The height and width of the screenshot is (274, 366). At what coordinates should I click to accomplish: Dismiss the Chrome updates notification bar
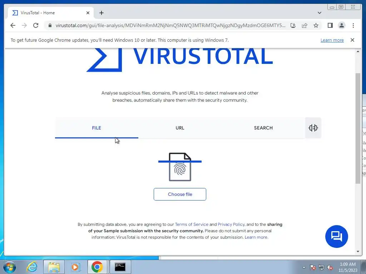(x=352, y=40)
